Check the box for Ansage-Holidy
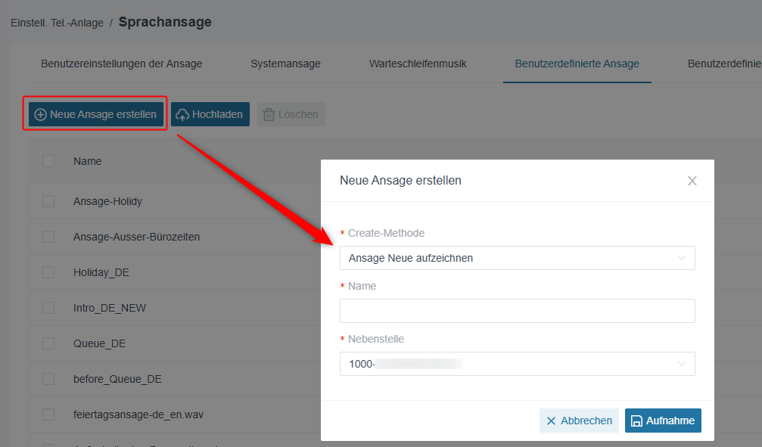The image size is (762, 447). [x=48, y=201]
